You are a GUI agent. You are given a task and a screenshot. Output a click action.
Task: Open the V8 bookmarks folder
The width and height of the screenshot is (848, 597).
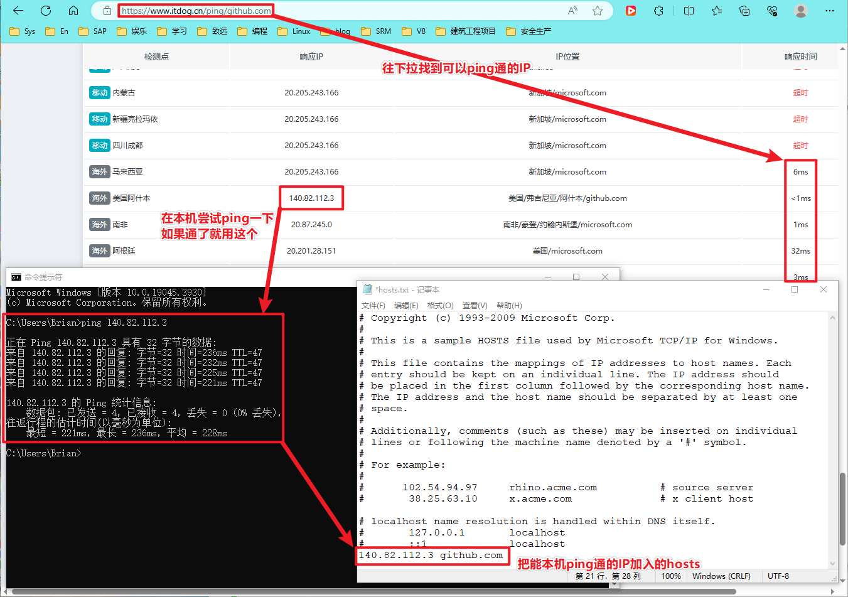pyautogui.click(x=414, y=31)
